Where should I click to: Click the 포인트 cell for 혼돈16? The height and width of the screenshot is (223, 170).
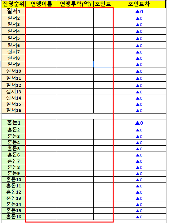(103, 217)
